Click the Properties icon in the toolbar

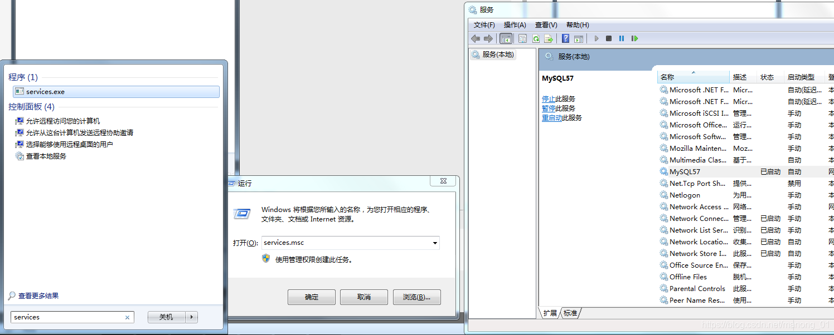click(x=522, y=38)
